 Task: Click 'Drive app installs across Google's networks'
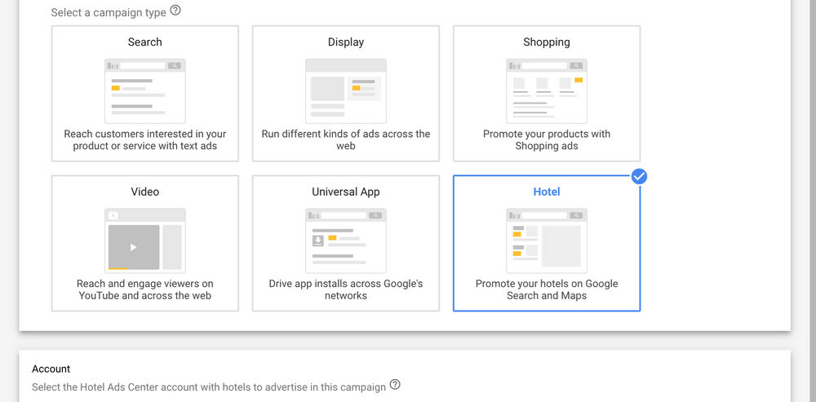pos(345,289)
